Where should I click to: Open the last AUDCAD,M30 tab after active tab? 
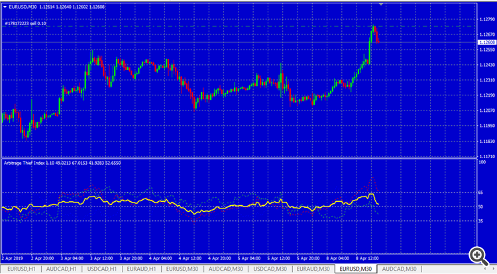[x=399, y=269]
